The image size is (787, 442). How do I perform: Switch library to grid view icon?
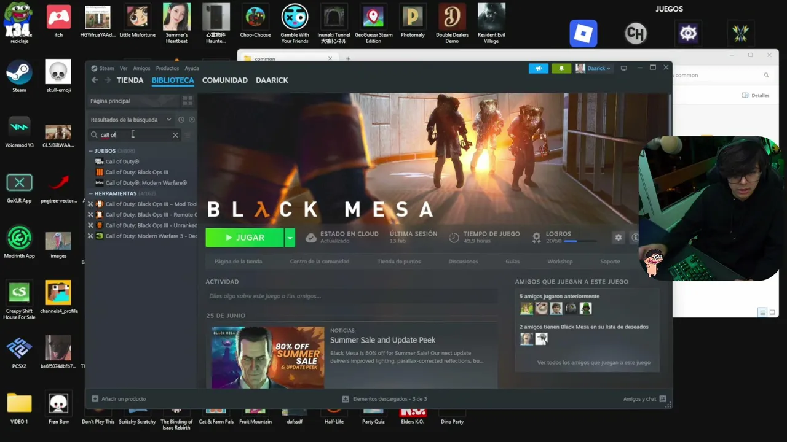(x=188, y=101)
